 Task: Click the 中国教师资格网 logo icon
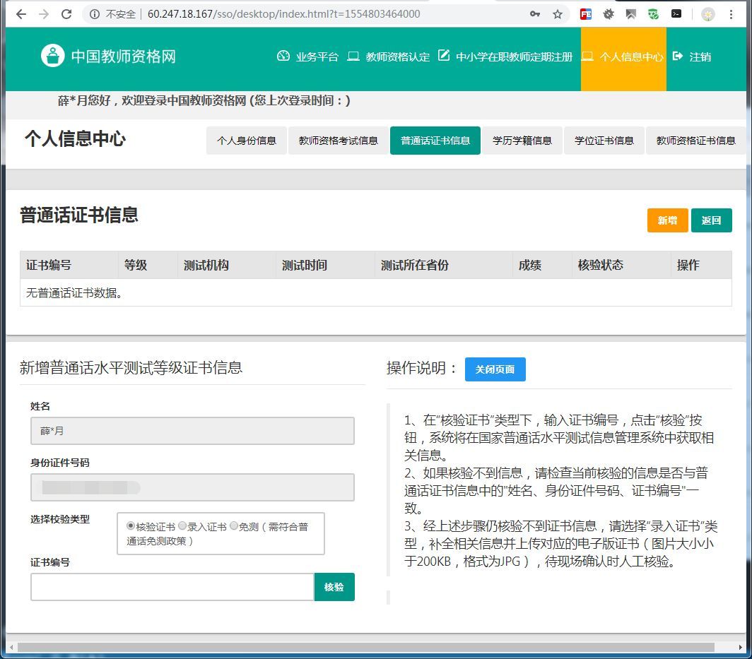point(53,56)
